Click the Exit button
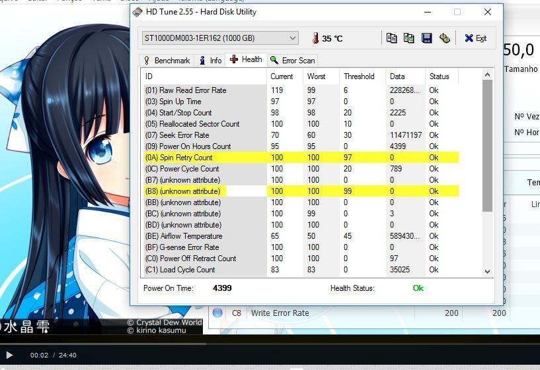Image resolution: width=540 pixels, height=370 pixels. tap(475, 38)
